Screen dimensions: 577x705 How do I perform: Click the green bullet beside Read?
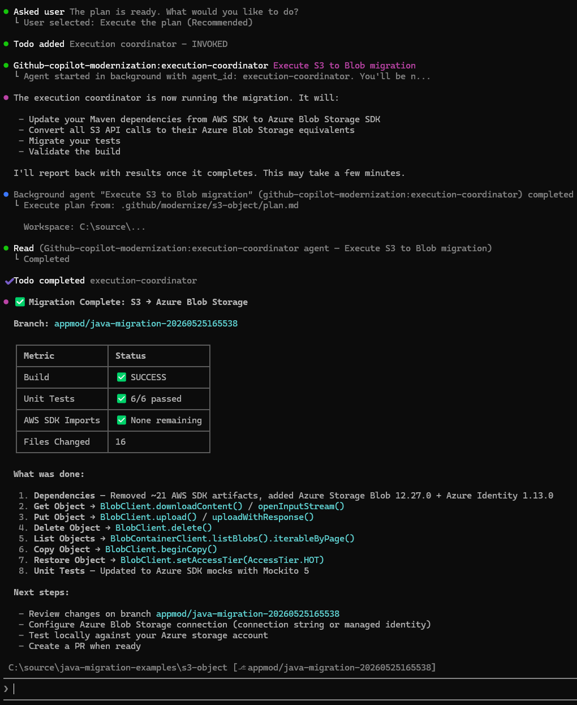[x=6, y=248]
